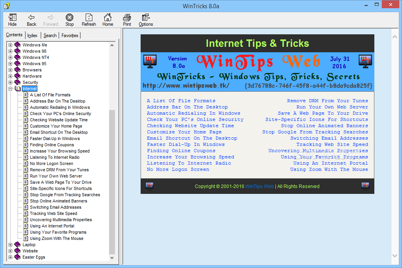Click the Hide toolbar icon
The width and height of the screenshot is (402, 268).
pos(12,18)
